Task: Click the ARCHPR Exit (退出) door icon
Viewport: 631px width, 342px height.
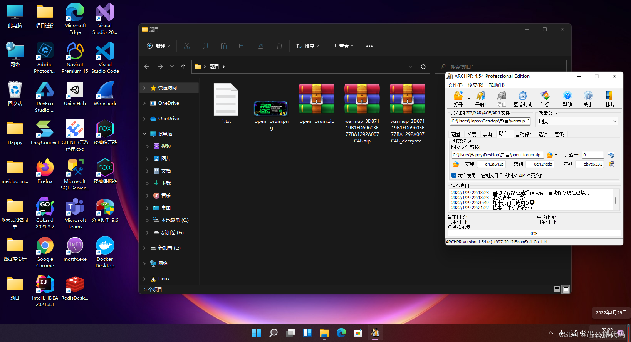Action: [609, 96]
